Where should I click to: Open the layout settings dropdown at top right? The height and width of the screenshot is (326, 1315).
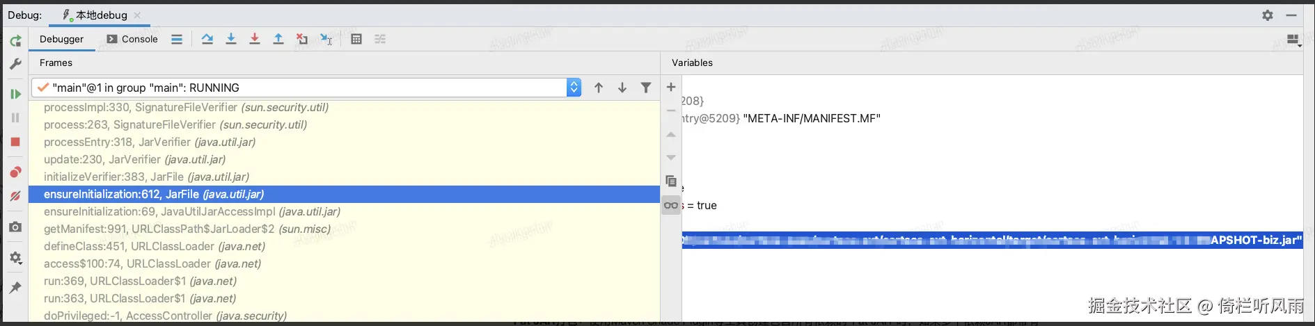(1293, 40)
